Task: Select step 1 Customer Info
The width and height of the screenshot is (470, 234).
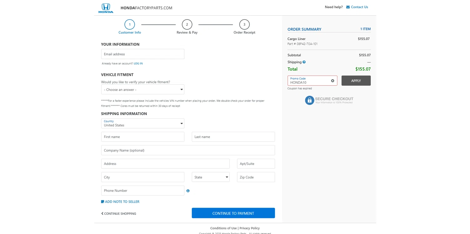Action: pyautogui.click(x=130, y=27)
